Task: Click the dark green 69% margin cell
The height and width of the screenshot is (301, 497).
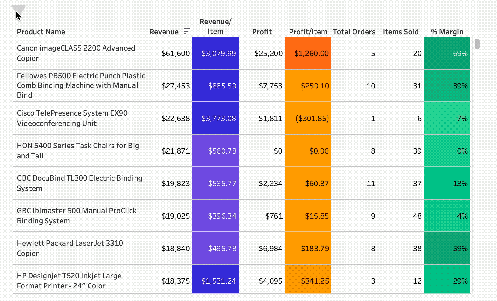Action: point(448,53)
